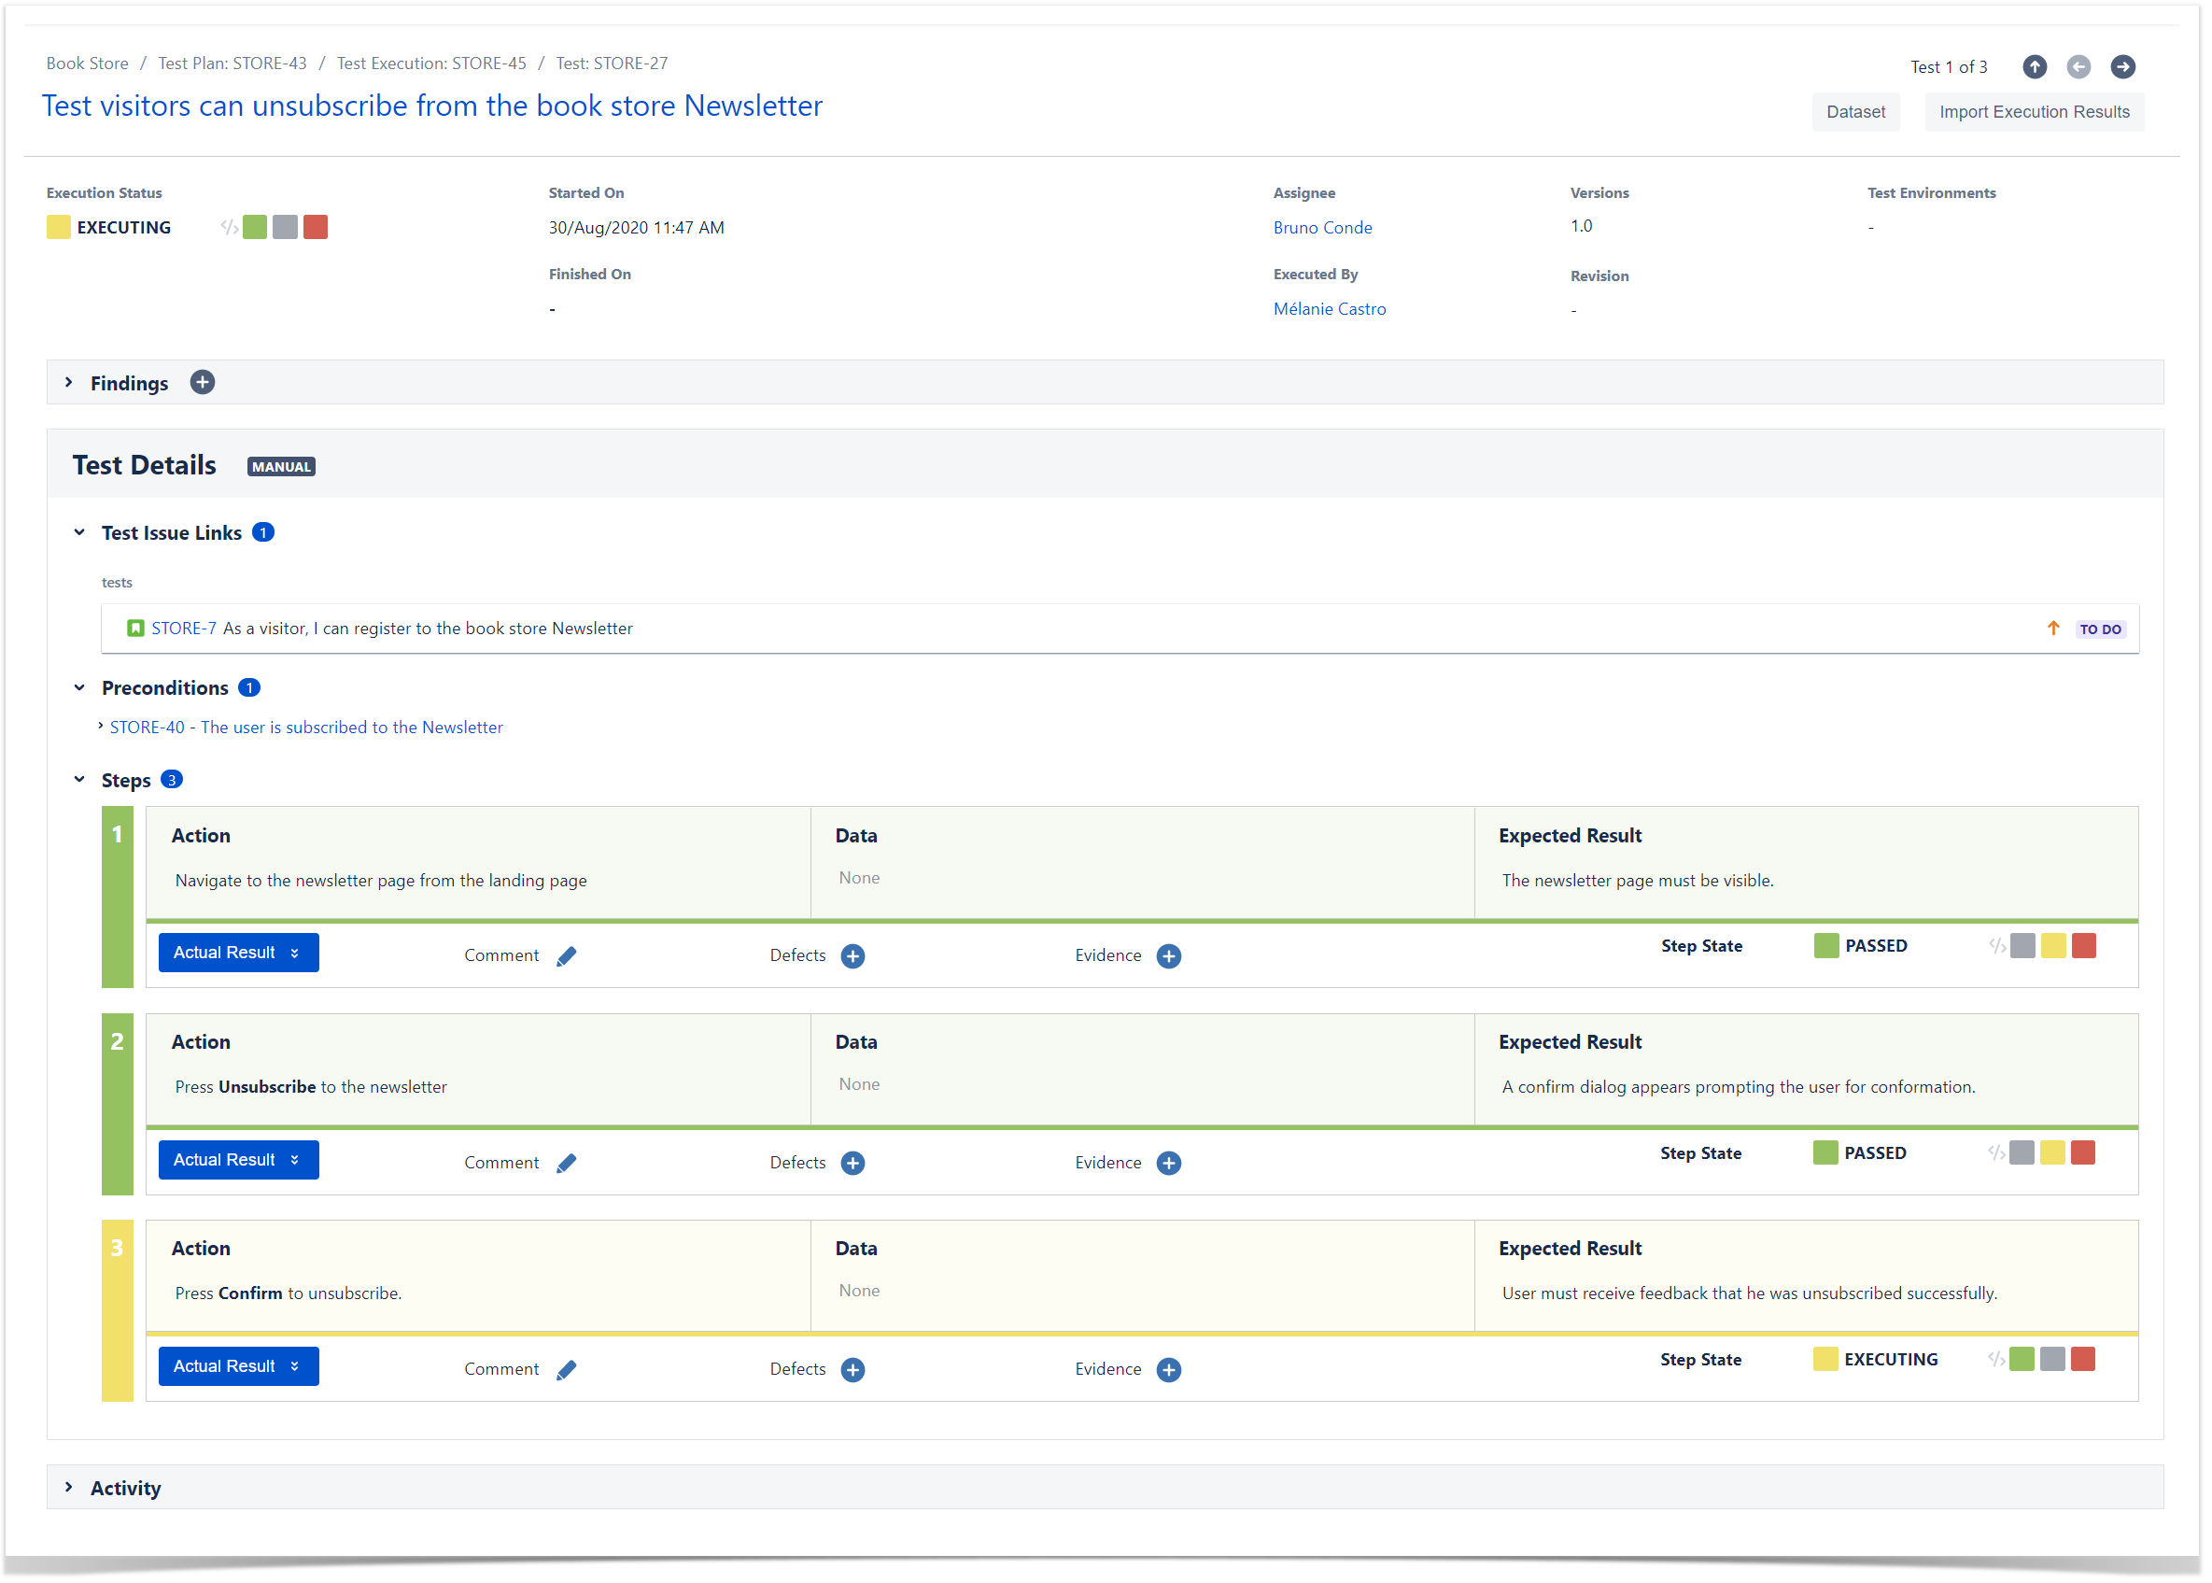Collapse the Preconditions section
Image resolution: width=2212 pixels, height=1583 pixels.
coord(80,688)
